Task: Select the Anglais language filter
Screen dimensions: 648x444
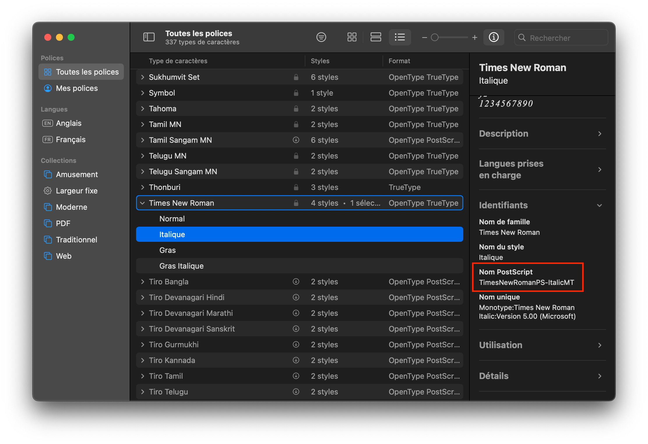Action: [x=68, y=124]
